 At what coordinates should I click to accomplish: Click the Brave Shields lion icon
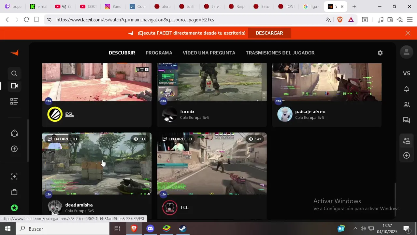click(x=340, y=20)
